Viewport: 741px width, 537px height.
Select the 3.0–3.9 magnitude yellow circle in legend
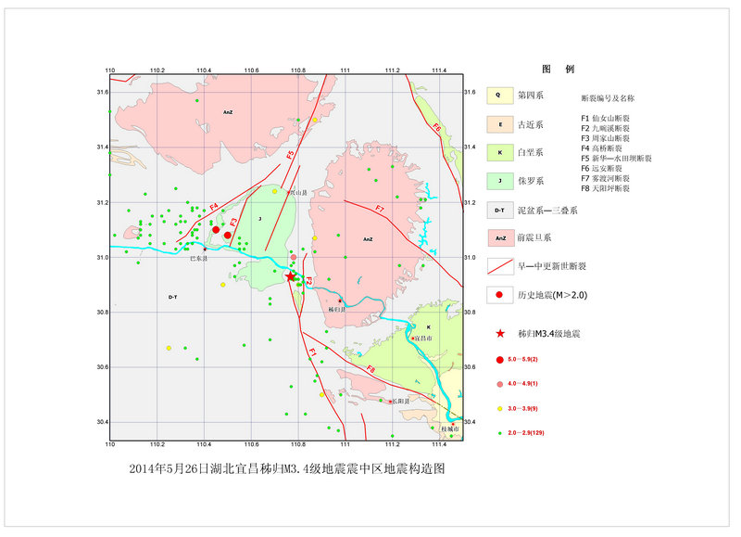pos(500,408)
